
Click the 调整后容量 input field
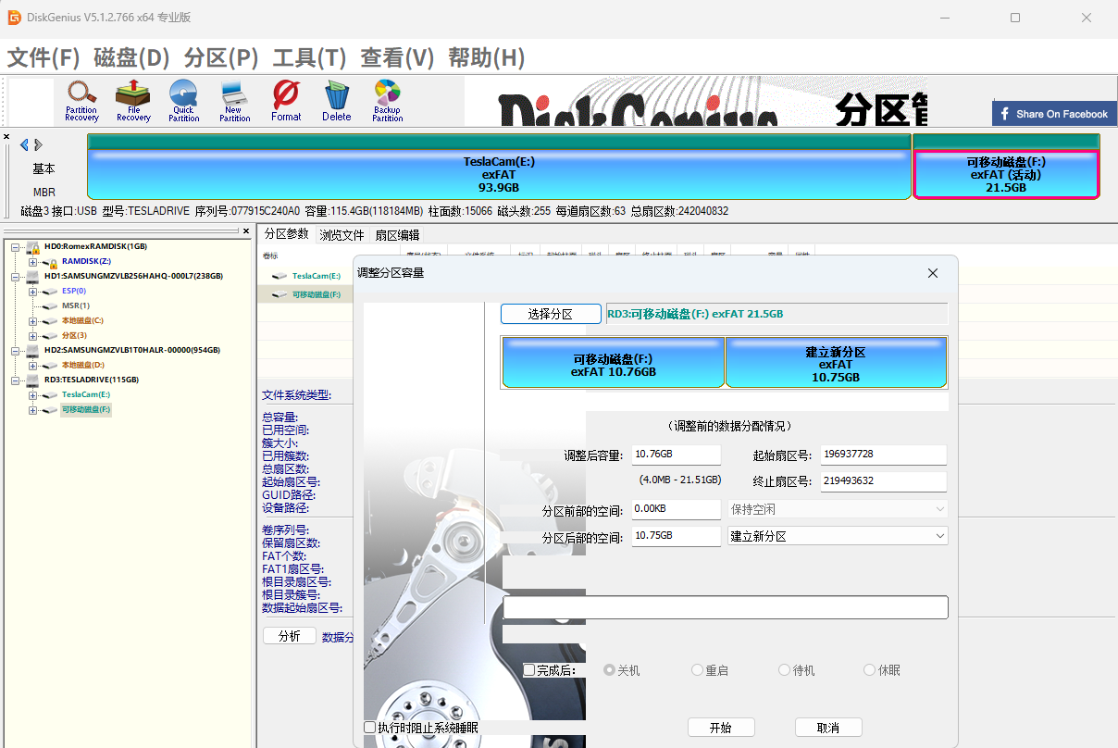(676, 455)
